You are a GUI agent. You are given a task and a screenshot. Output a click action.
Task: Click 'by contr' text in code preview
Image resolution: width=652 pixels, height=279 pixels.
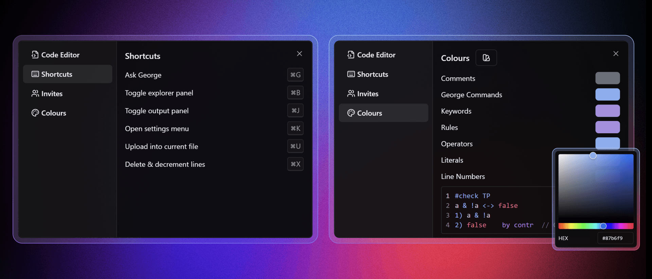(x=518, y=225)
